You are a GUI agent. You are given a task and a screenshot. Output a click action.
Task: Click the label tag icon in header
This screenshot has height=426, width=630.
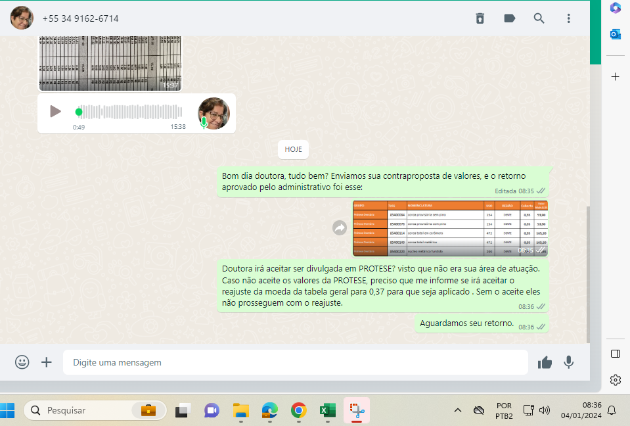(x=510, y=18)
